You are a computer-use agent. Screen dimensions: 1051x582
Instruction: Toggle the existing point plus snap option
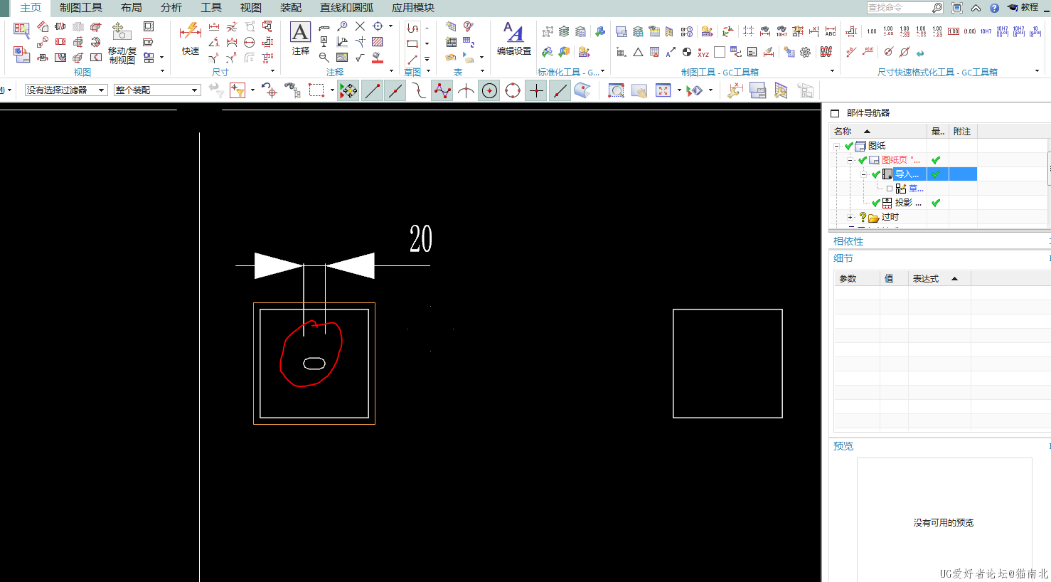pyautogui.click(x=536, y=90)
